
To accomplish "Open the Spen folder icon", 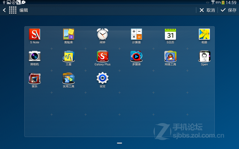I will (x=204, y=56).
